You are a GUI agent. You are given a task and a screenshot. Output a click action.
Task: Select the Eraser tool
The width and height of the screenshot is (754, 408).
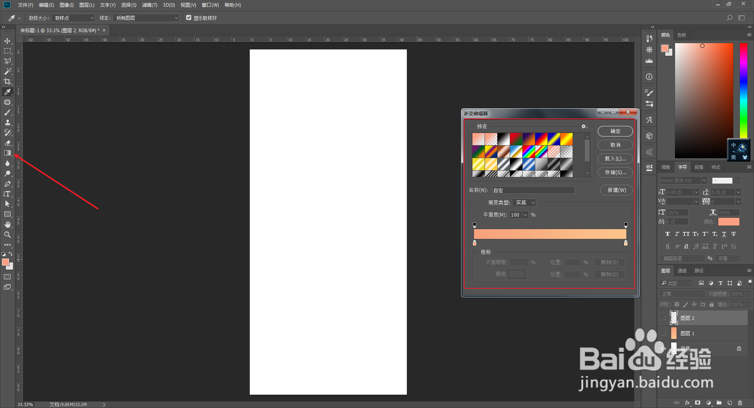(x=7, y=143)
